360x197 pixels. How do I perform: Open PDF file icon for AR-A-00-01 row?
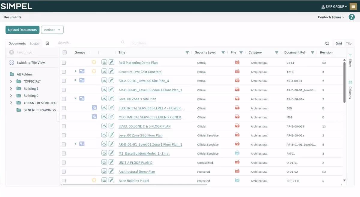237,81
